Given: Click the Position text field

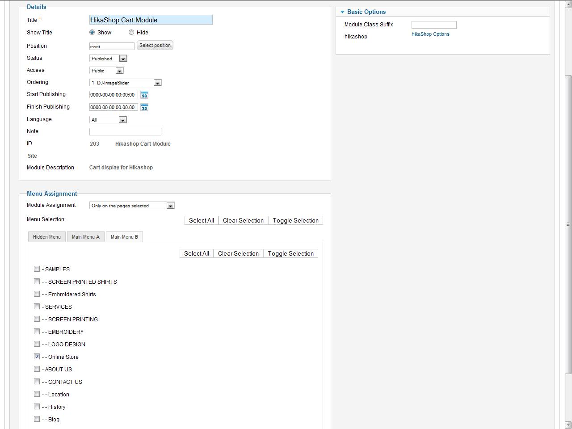Looking at the screenshot, I should click(x=112, y=46).
